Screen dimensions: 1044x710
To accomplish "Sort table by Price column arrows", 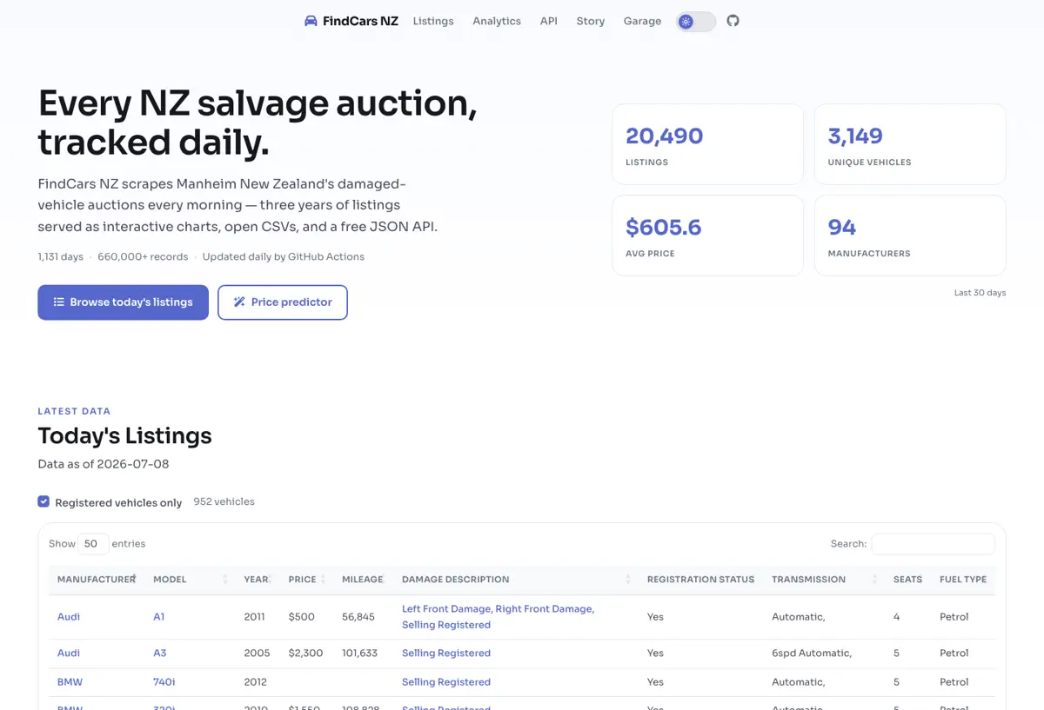I will tap(323, 579).
